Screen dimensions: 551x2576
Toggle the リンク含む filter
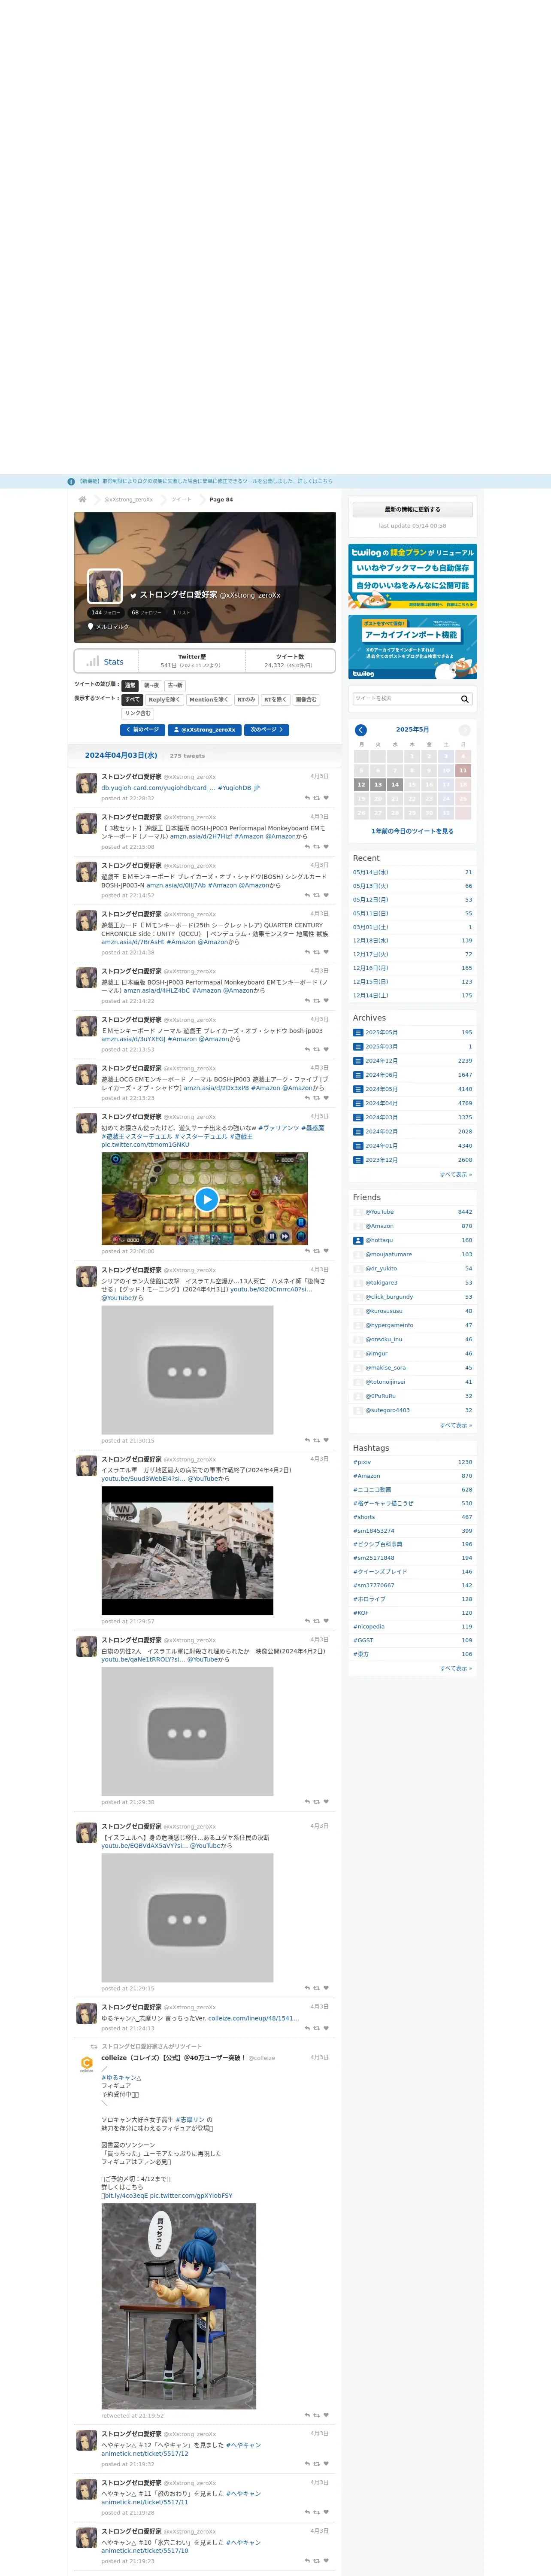click(x=138, y=713)
